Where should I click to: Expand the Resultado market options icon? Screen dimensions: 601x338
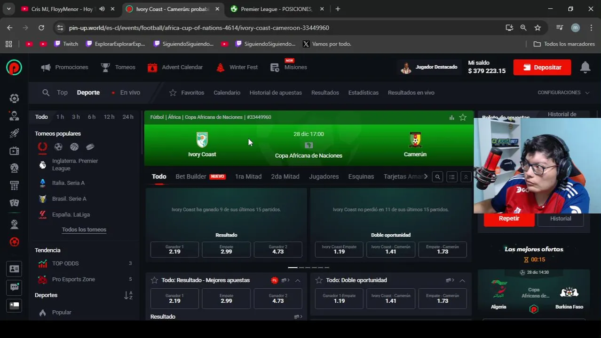tap(298, 317)
